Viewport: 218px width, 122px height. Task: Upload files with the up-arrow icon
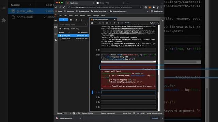pos(76,20)
